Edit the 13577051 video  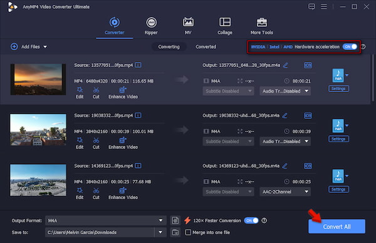[x=80, y=93]
